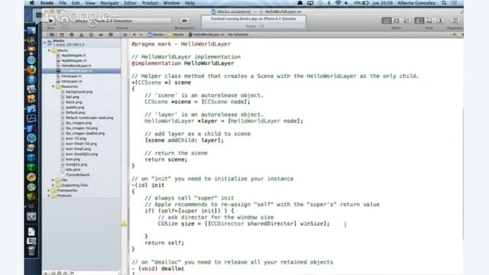Select Info.plist in navigator
Viewport: 489px width, 275px height.
tap(73, 170)
